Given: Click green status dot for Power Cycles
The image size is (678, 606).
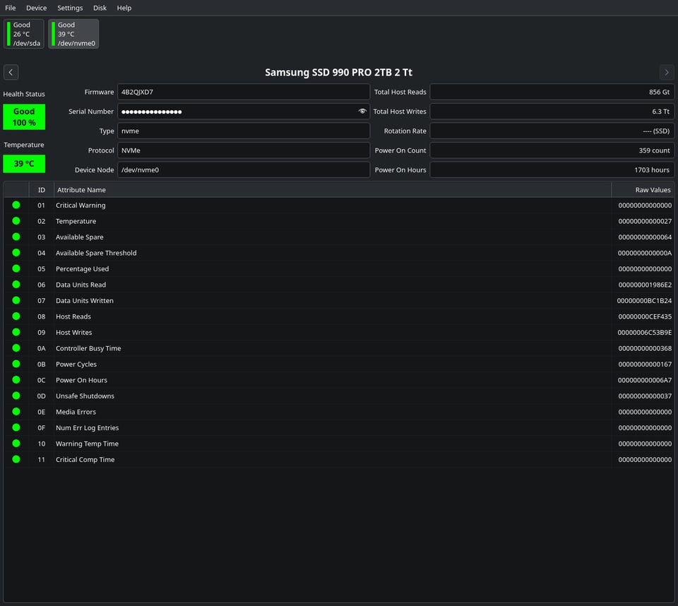Looking at the screenshot, I should click(x=16, y=364).
